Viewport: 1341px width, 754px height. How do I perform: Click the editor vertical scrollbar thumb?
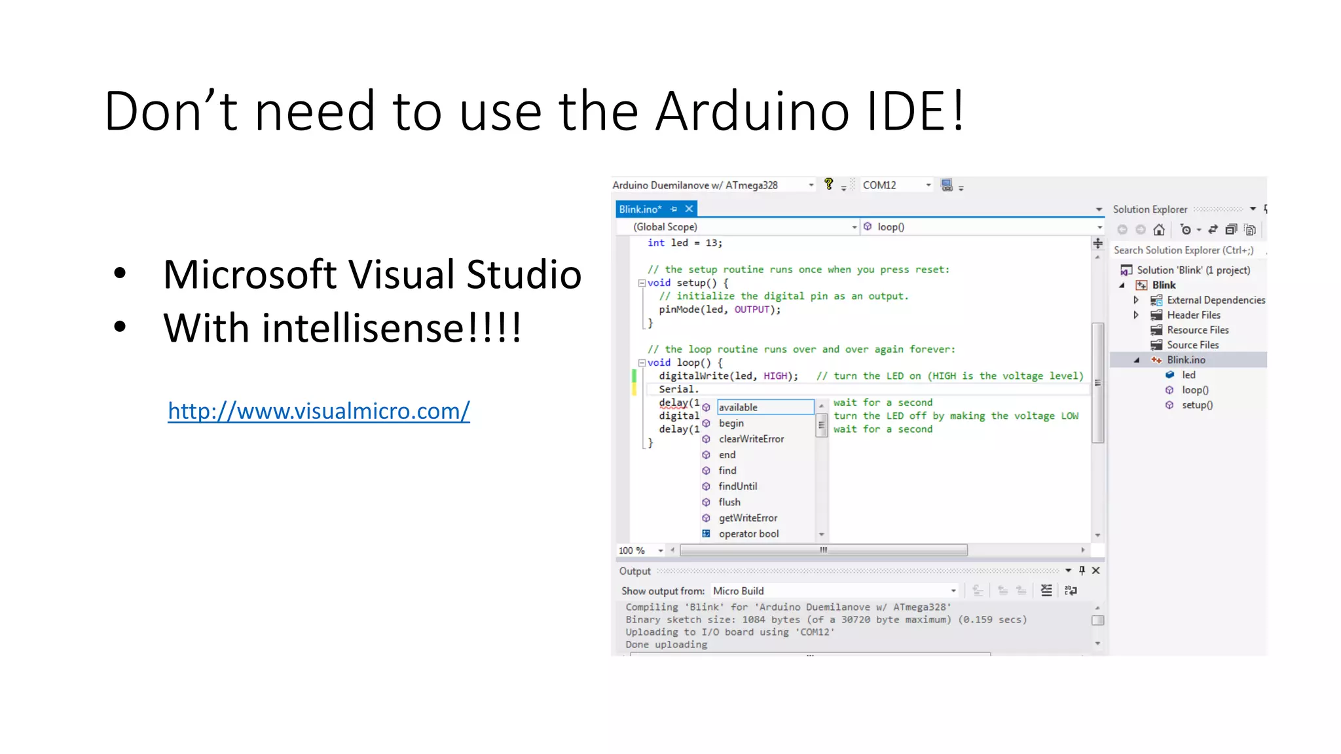1098,383
